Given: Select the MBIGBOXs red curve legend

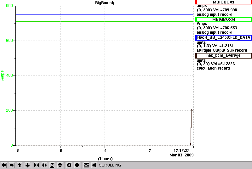Looking at the screenshot, I should pyautogui.click(x=224, y=2).
